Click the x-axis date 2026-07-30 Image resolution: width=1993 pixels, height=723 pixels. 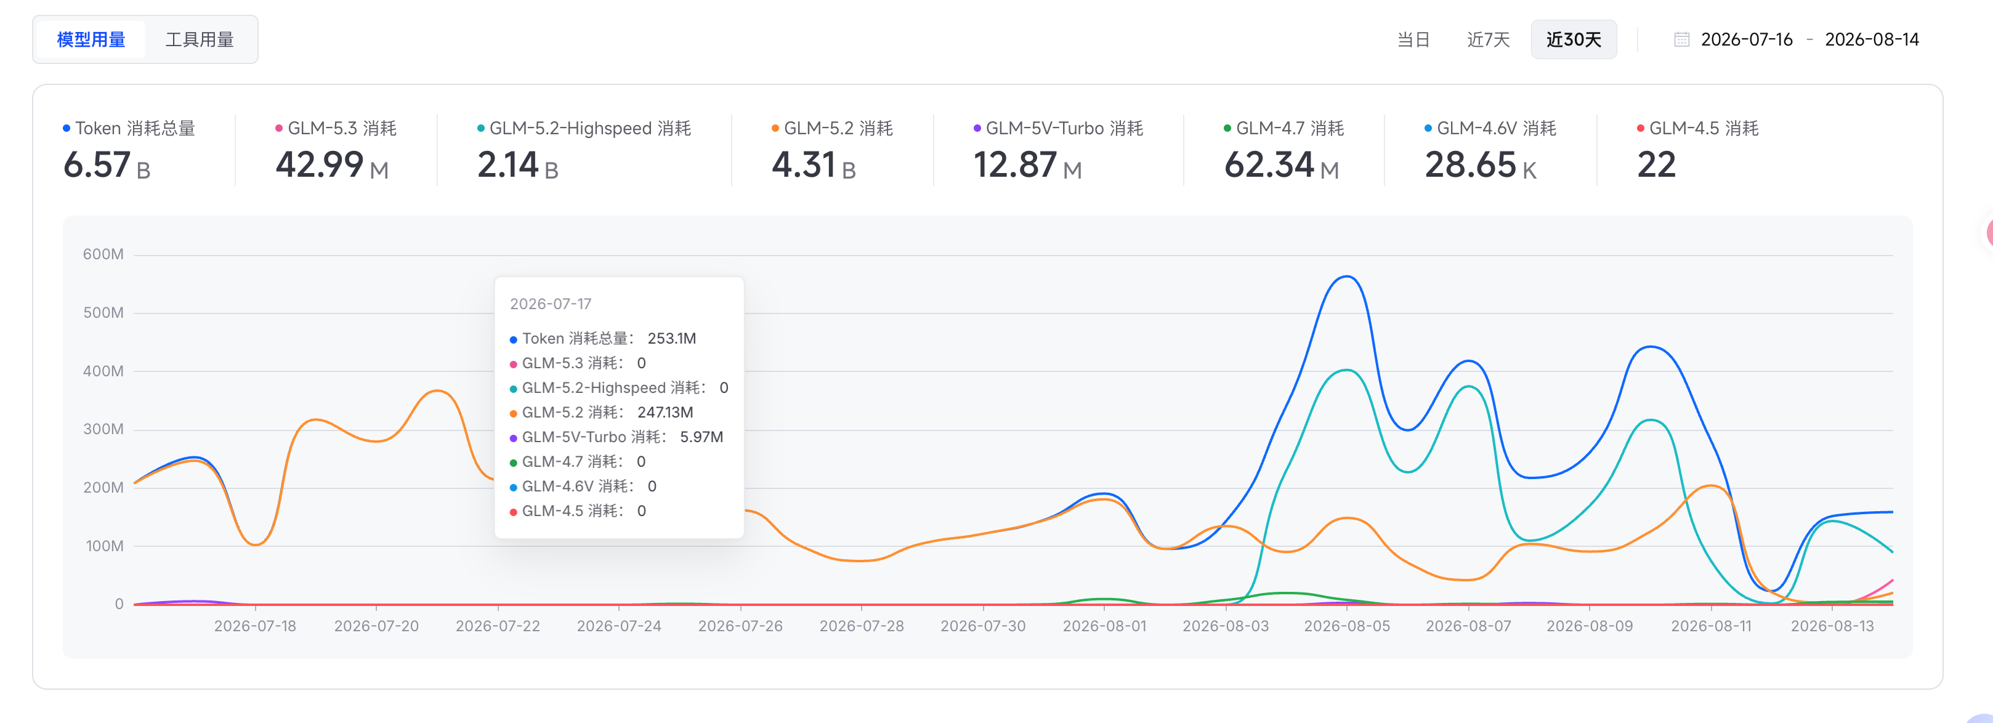[982, 626]
